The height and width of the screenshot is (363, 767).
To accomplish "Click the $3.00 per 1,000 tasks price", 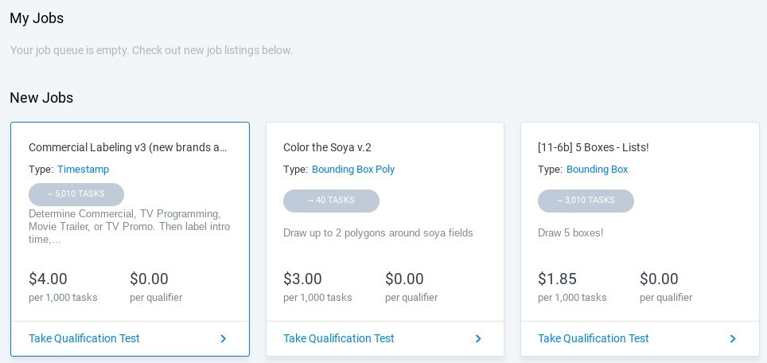I will [x=303, y=279].
